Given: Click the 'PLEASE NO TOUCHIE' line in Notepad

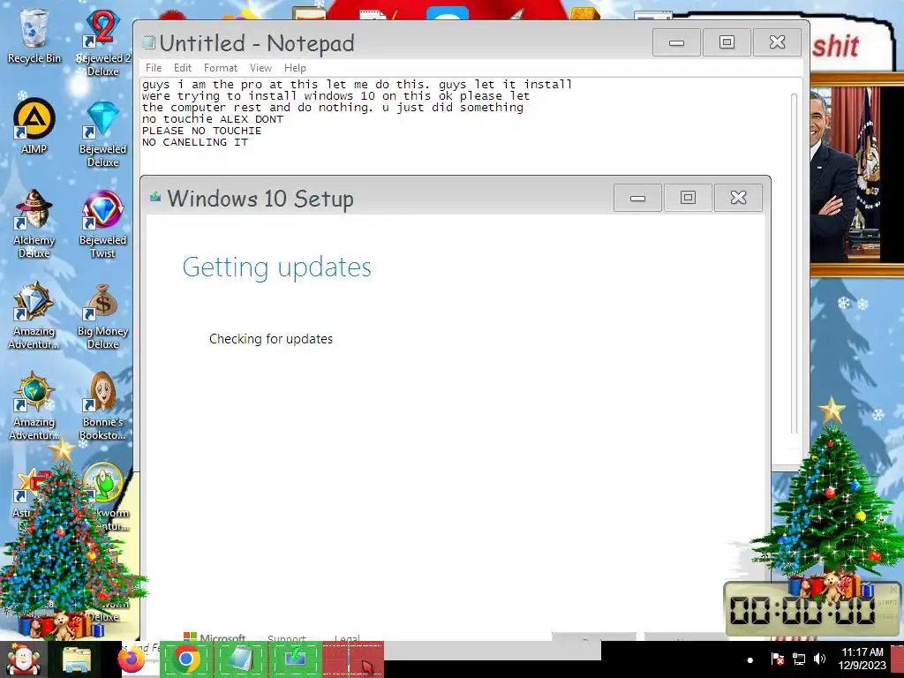Looking at the screenshot, I should [202, 131].
